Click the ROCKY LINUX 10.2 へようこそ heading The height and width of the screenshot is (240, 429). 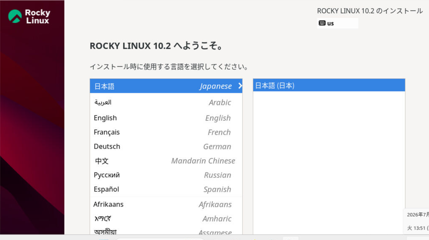click(156, 46)
